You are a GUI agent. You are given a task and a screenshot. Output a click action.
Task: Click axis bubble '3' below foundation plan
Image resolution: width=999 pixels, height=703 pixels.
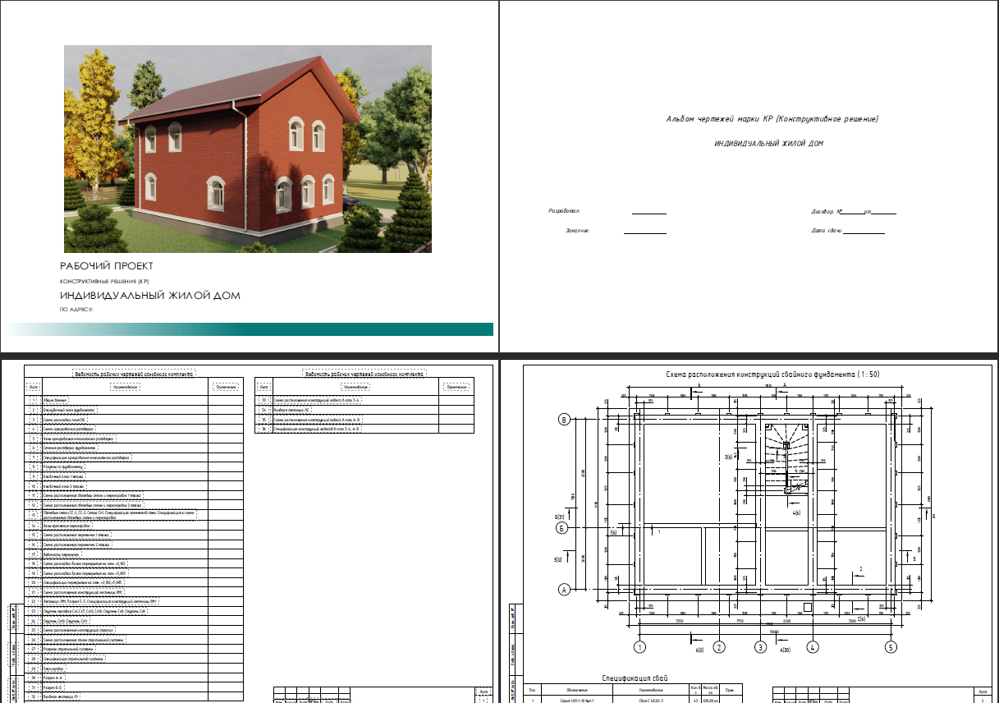[x=761, y=647]
